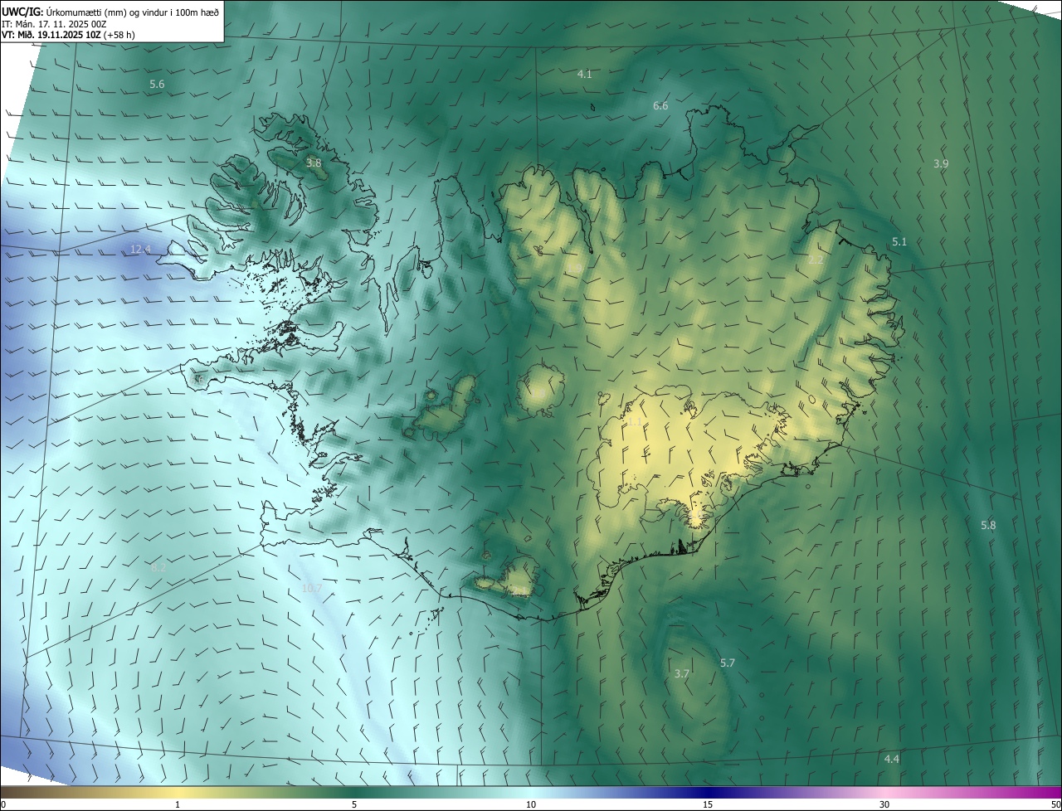Click the 1 tick label on the colour scale
Image resolution: width=1062 pixels, height=811 pixels.
(x=178, y=804)
